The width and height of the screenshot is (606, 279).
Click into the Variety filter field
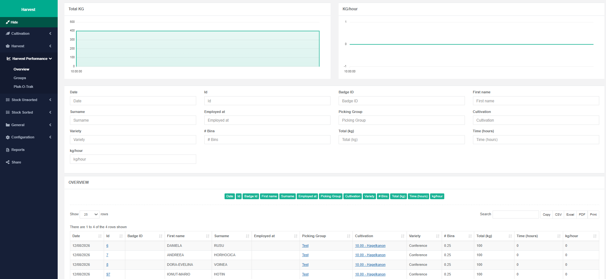tap(133, 140)
